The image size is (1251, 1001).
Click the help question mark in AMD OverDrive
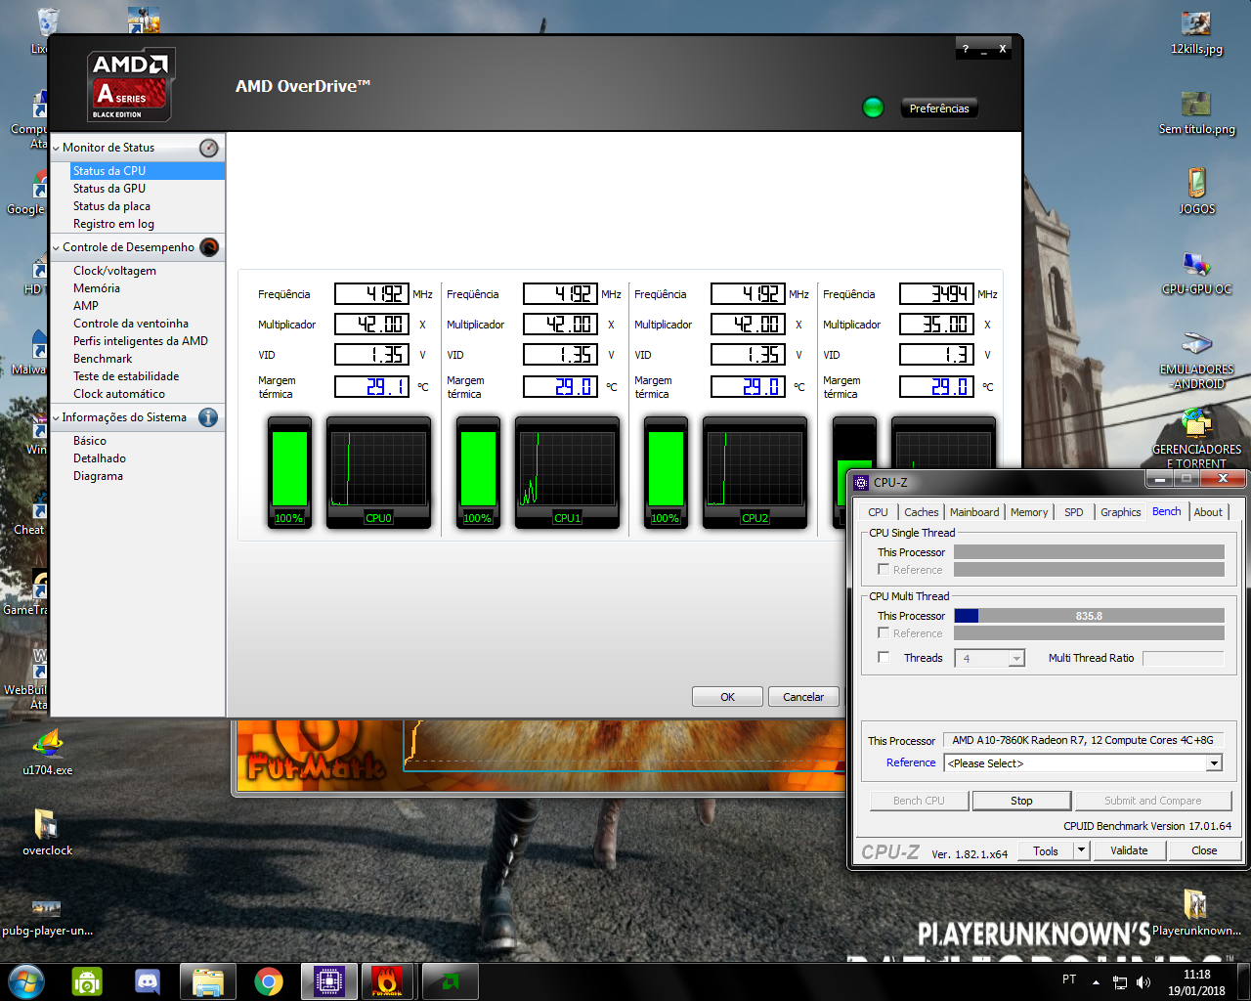tap(966, 49)
